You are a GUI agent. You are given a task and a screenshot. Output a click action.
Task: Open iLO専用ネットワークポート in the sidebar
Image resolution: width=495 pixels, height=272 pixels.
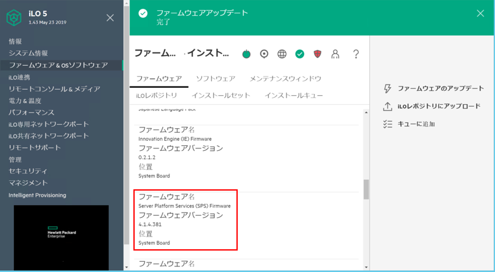click(49, 124)
